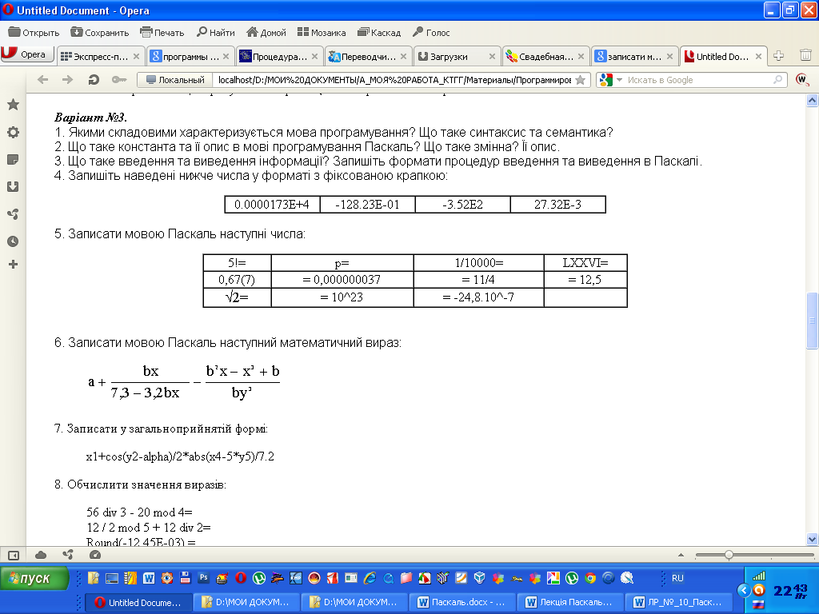The width and height of the screenshot is (819, 614).
Task: Click the search magnifier icon
Action: (x=777, y=80)
